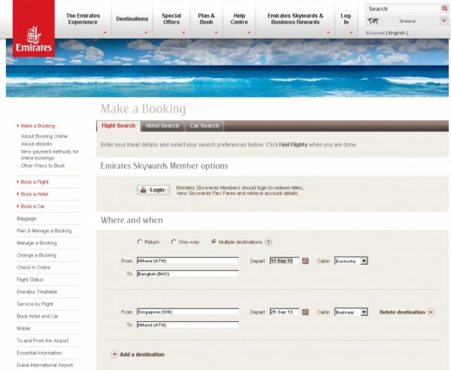Click the Athens (ATH) From field

tap(187, 261)
